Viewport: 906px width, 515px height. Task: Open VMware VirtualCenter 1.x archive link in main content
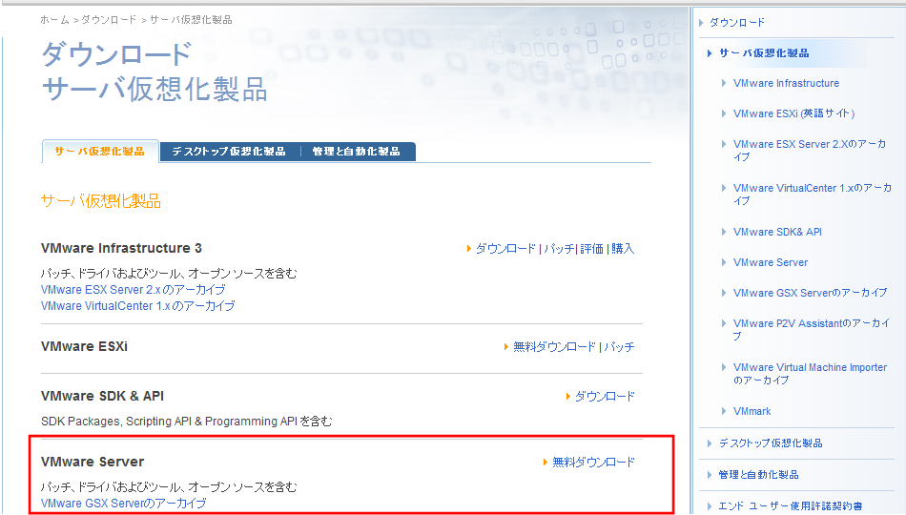138,306
